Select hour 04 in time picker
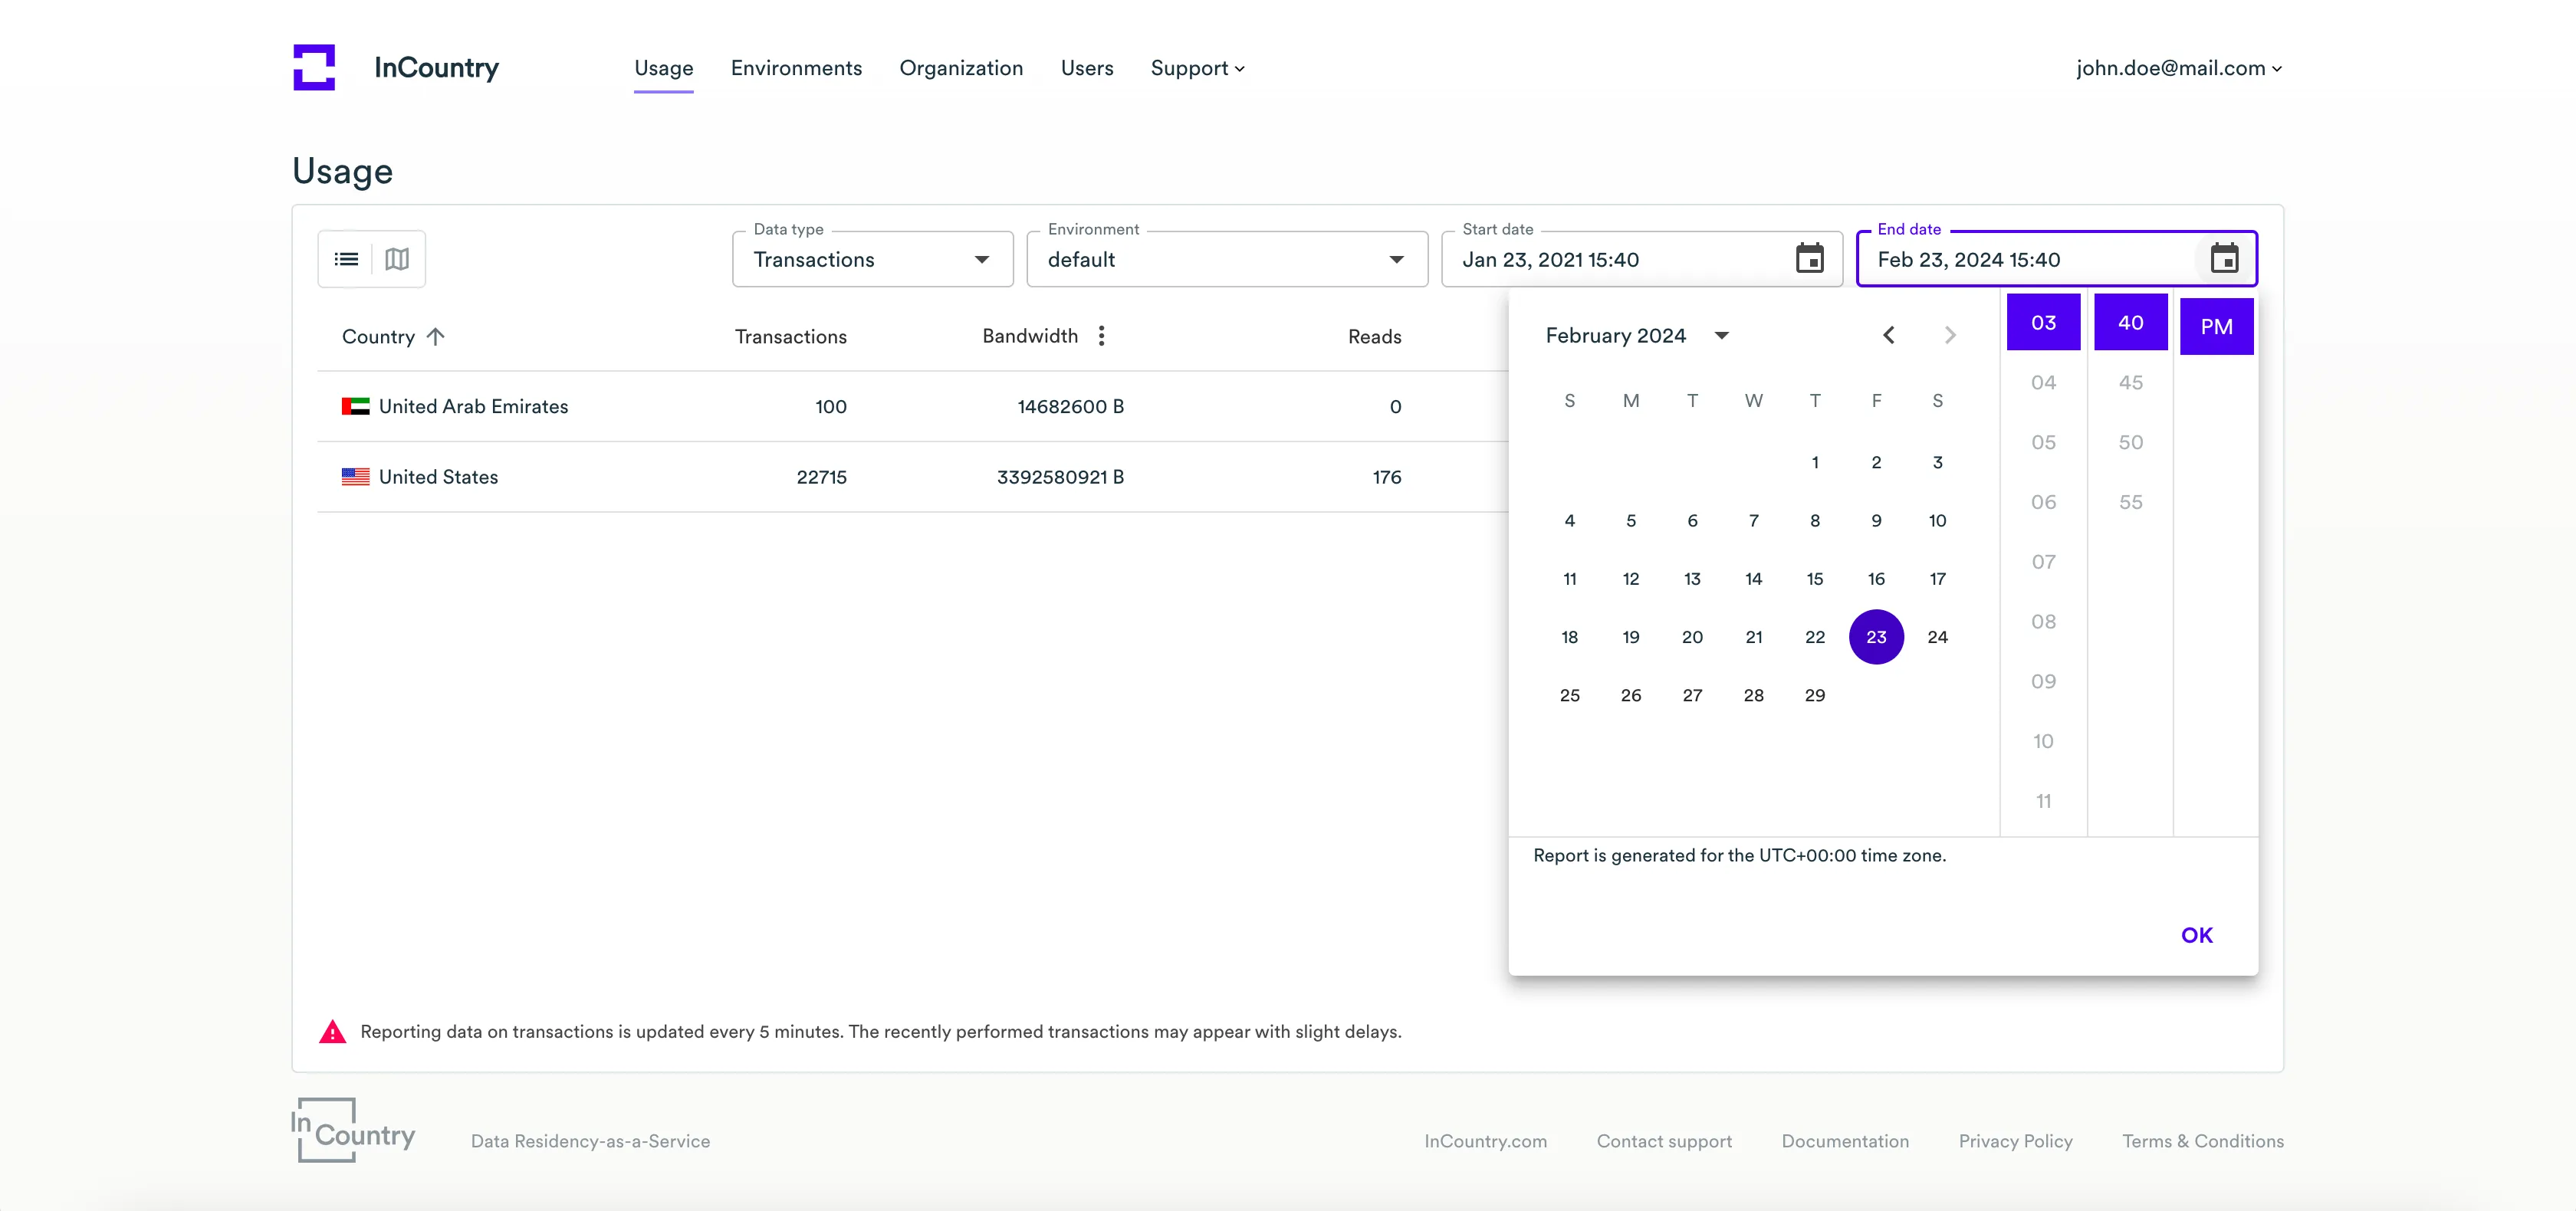Viewport: 2576px width, 1211px height. click(2043, 383)
